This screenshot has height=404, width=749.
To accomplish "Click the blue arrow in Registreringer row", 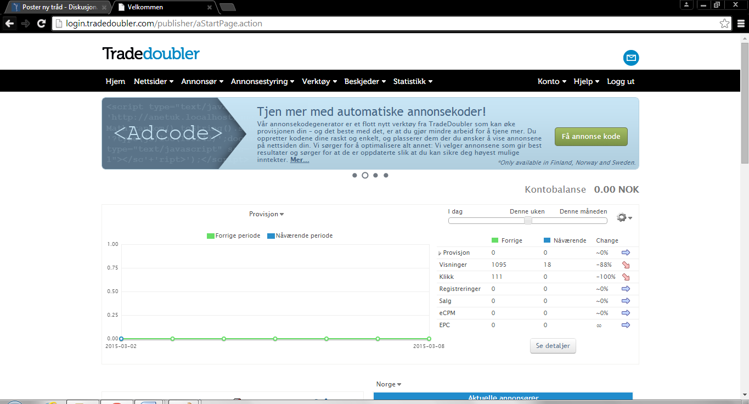I will pyautogui.click(x=626, y=289).
